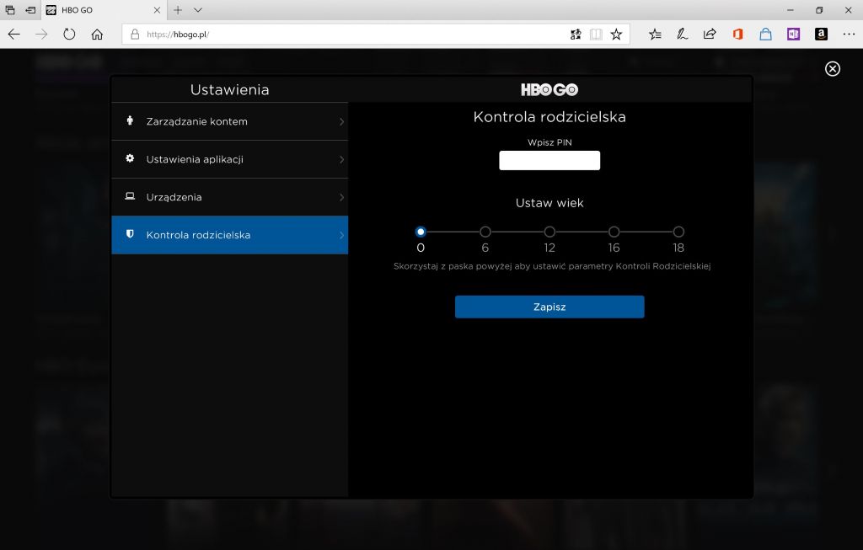
Task: Select the HBO GO browser tab
Action: [x=103, y=10]
